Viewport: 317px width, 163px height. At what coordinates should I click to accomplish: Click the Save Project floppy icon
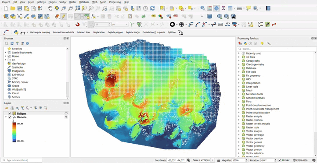(x=20, y=8)
